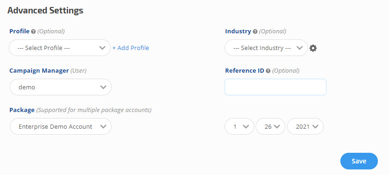Viewport: 389px width, 175px height.
Task: Click the Reference ID field label
Action: point(245,71)
